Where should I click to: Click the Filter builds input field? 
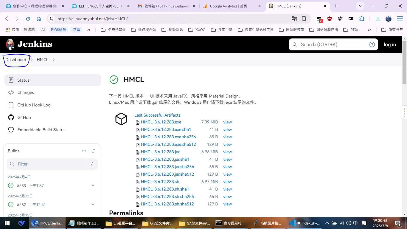pyautogui.click(x=52, y=164)
